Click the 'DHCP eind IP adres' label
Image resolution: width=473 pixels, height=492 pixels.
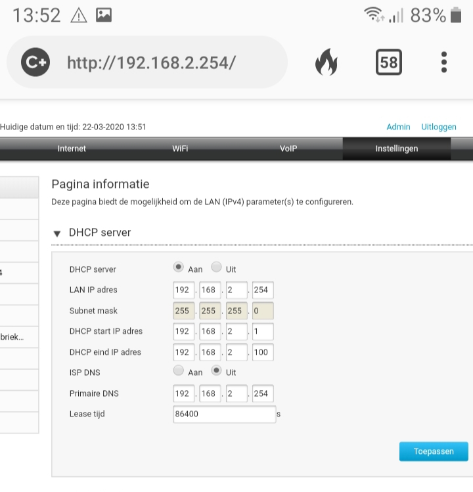pyautogui.click(x=105, y=352)
